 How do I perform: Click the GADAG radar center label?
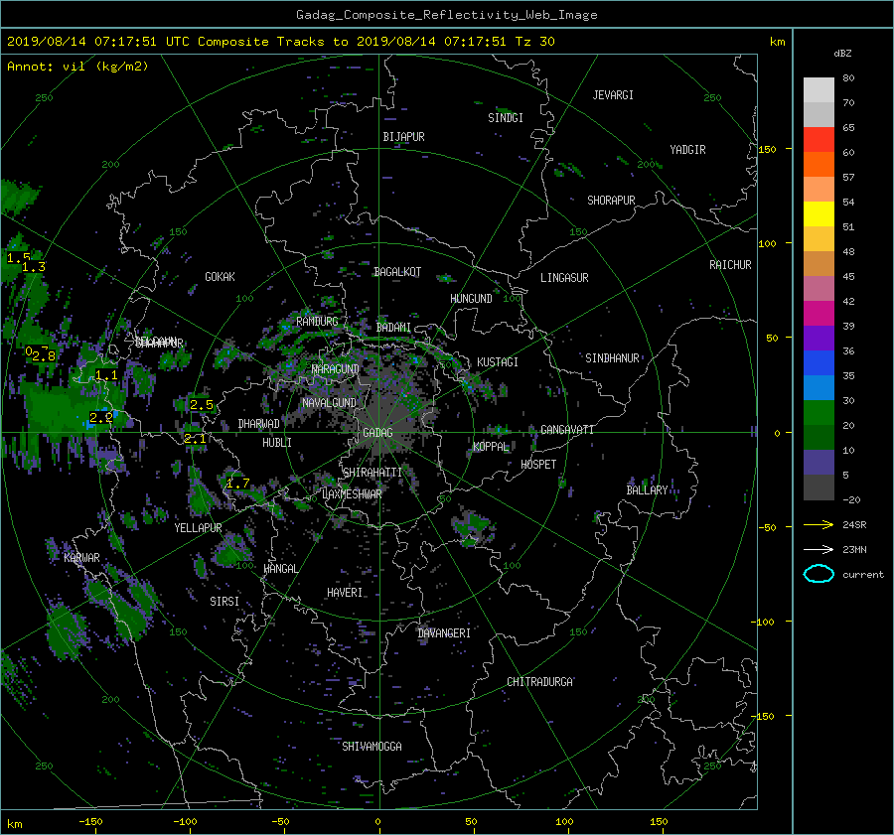[377, 433]
